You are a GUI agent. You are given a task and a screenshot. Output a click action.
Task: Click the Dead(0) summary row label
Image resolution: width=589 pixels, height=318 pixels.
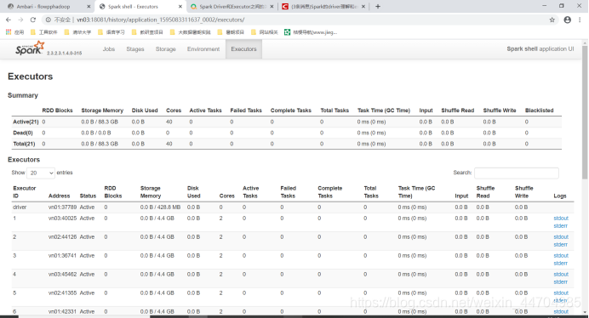[x=23, y=133]
